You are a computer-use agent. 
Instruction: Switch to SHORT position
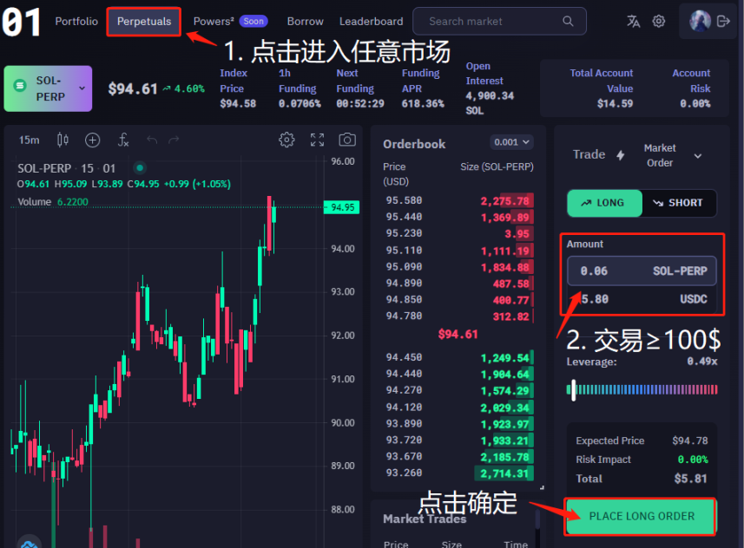[679, 203]
